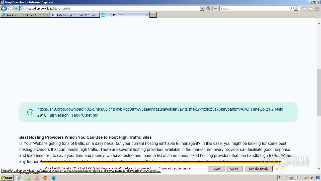The image size is (321, 181).
Task: Click the volume speaker tray icon
Action: pos(285,178)
